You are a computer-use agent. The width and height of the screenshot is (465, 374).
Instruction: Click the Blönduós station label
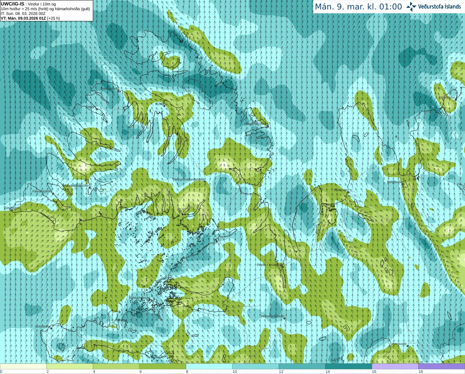pos(340,190)
